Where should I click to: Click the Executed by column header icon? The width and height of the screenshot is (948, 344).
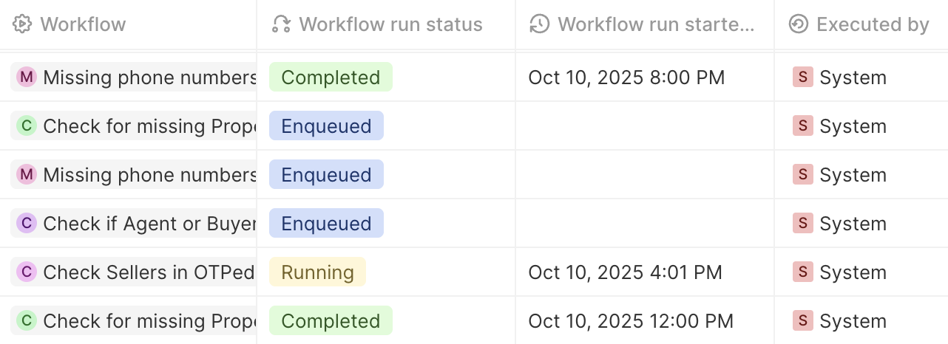pos(799,24)
